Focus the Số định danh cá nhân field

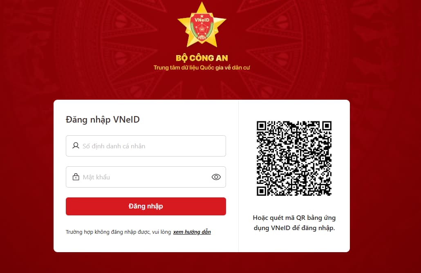point(146,146)
